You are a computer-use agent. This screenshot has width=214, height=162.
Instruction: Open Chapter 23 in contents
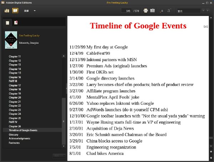(15, 110)
